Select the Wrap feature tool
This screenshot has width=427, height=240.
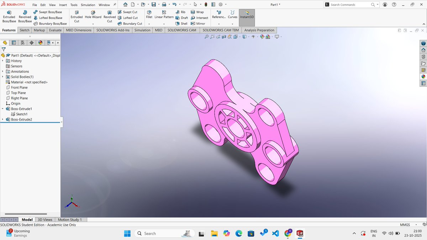(x=197, y=12)
